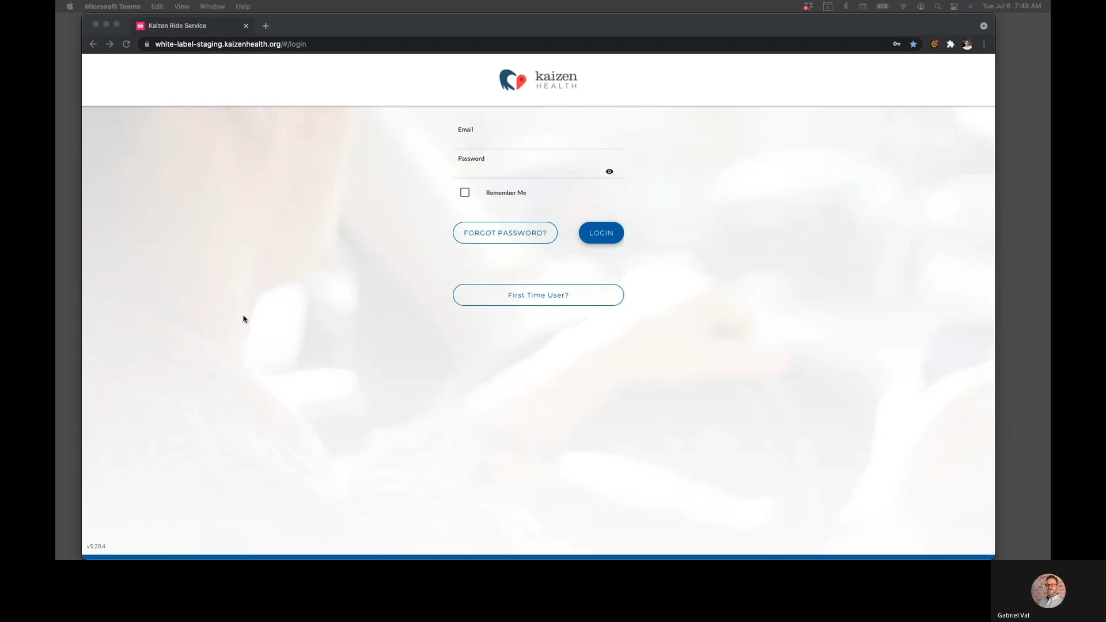
Task: Reload the page
Action: (126, 44)
